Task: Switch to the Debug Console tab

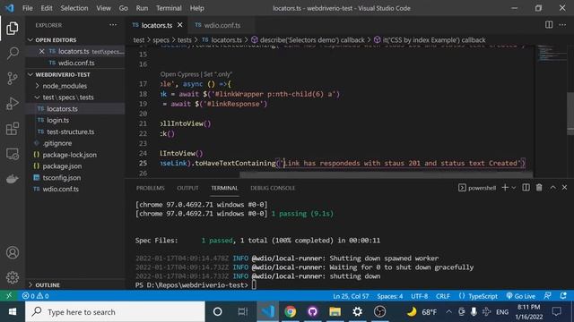Action: click(x=273, y=188)
